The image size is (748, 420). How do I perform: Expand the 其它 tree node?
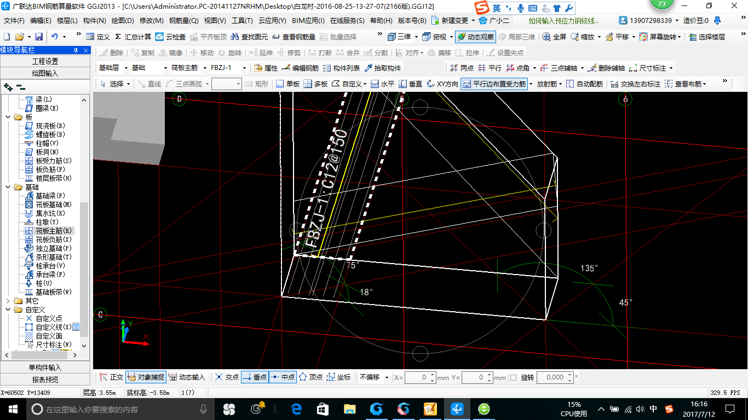point(8,301)
